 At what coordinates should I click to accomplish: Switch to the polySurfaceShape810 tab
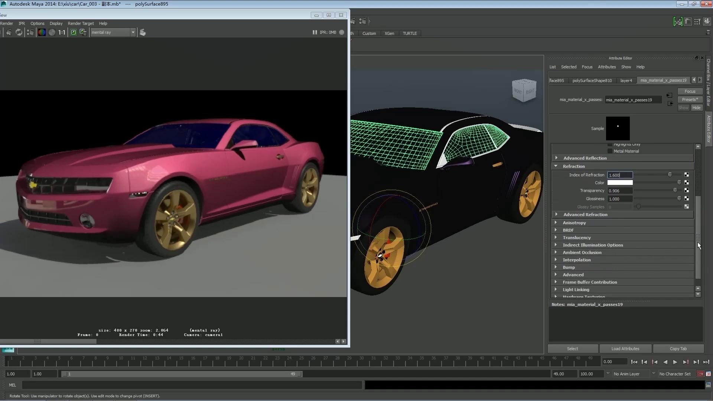592,81
